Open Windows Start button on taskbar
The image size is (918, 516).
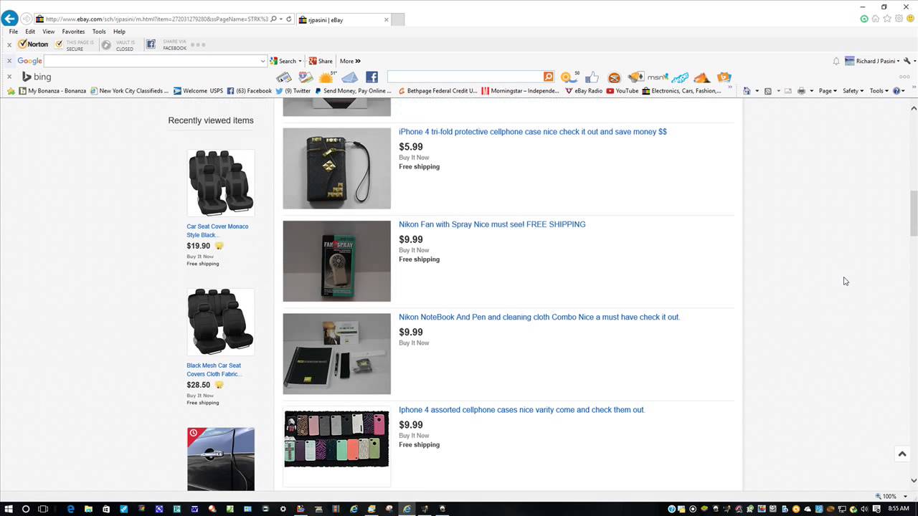tap(9, 509)
